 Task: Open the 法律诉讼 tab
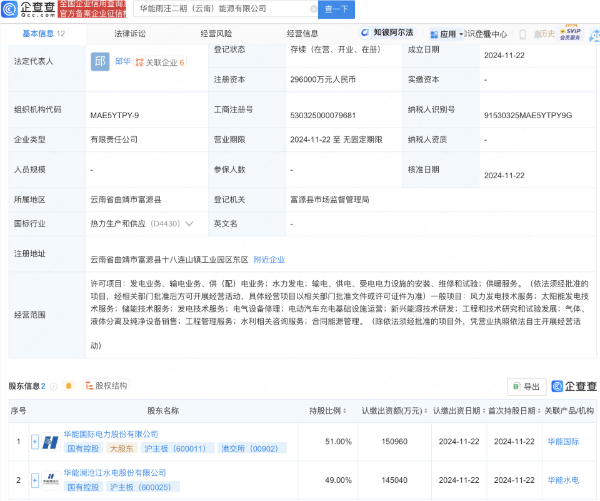(130, 34)
